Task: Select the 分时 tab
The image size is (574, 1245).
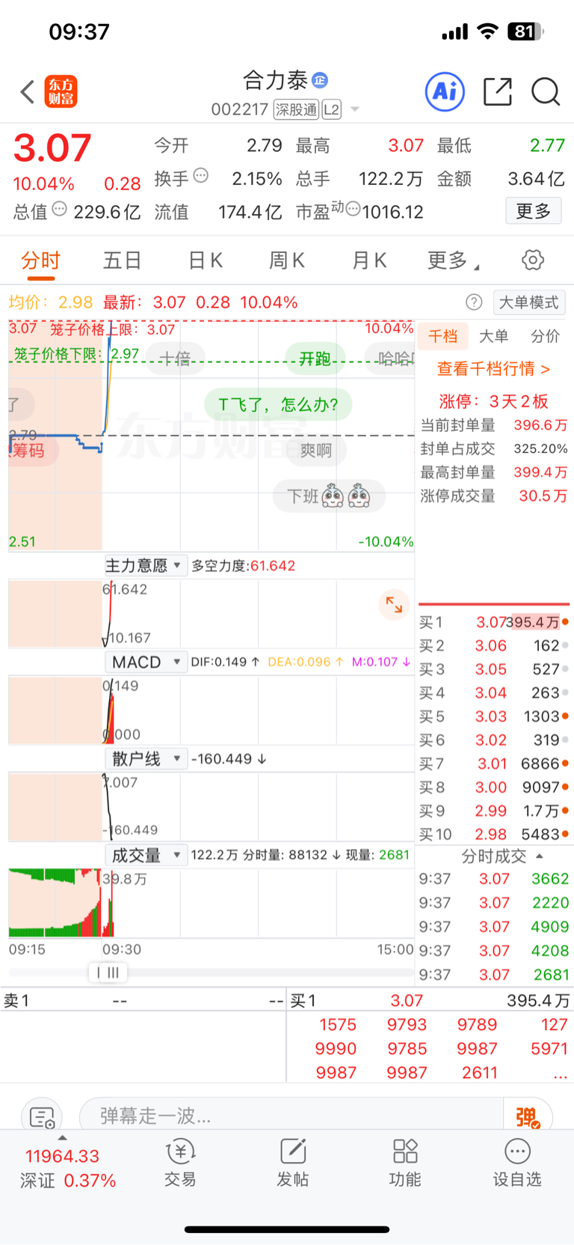Action: point(40,261)
